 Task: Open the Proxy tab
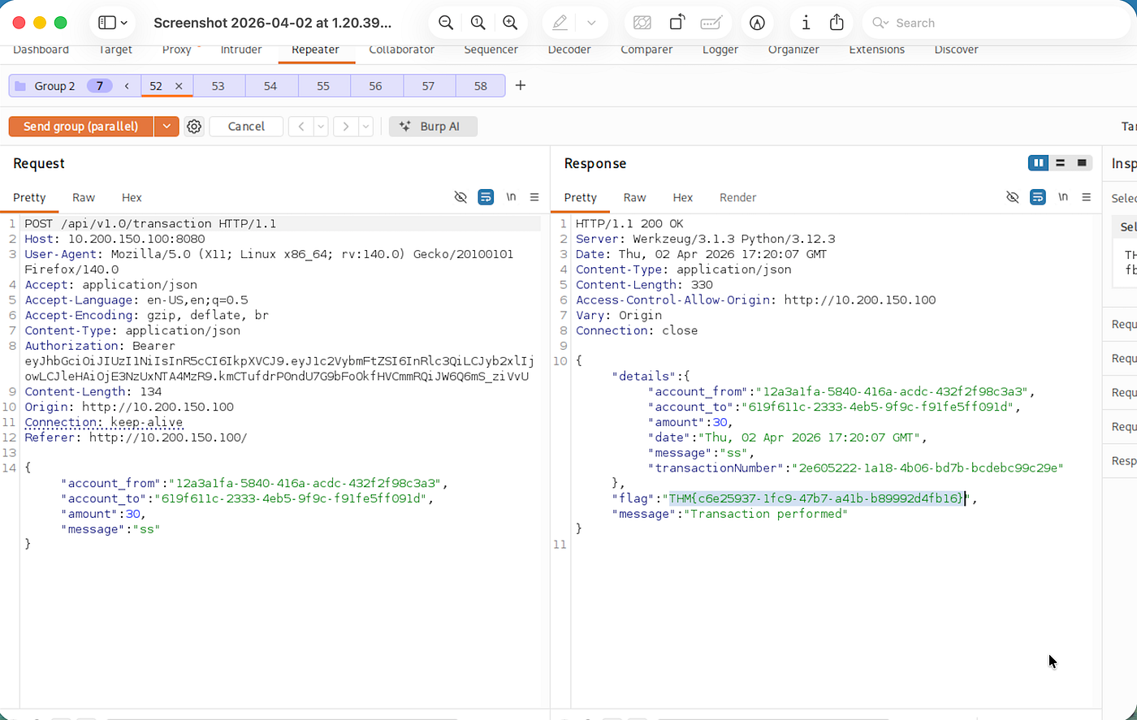[x=176, y=50]
